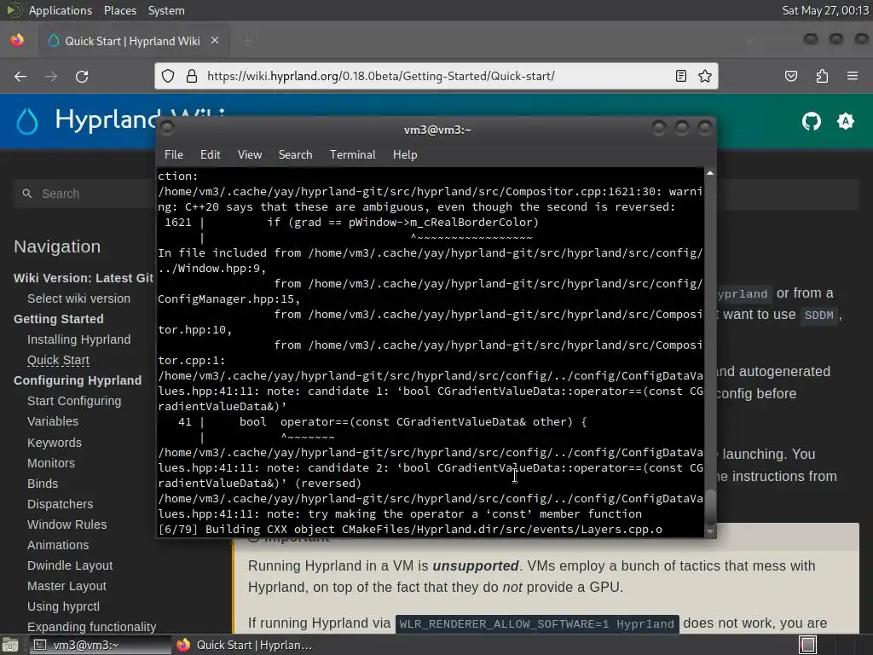This screenshot has height=655, width=873.
Task: Bookmark this page with the star icon
Action: pyautogui.click(x=705, y=76)
